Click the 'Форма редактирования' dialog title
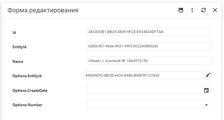The width and height of the screenshot is (224, 120). 43,11
